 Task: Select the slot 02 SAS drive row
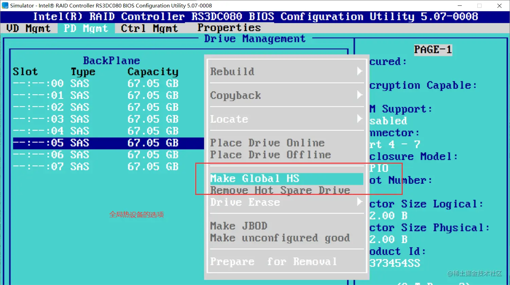pyautogui.click(x=96, y=107)
